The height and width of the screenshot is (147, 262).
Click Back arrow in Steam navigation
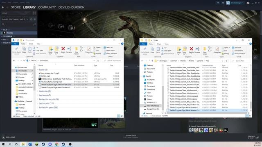[3, 7]
